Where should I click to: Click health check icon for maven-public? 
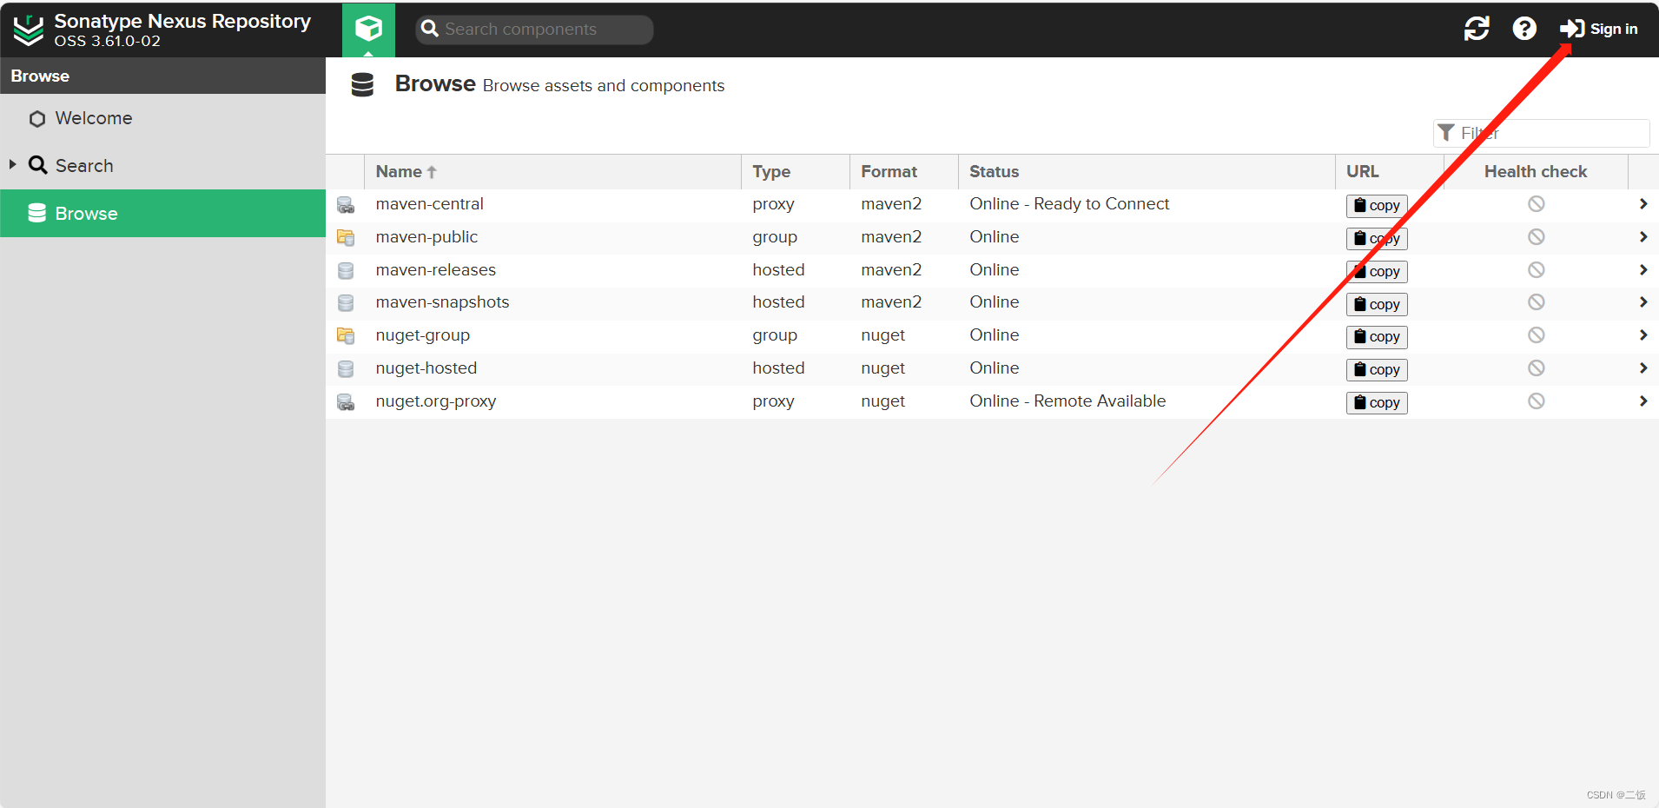(1537, 236)
